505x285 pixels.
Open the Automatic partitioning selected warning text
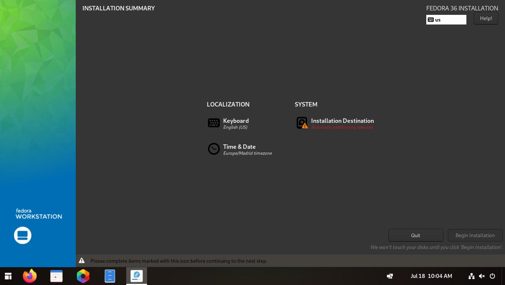coord(342,127)
